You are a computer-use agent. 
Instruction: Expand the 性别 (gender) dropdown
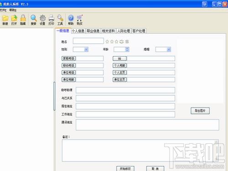86,49
